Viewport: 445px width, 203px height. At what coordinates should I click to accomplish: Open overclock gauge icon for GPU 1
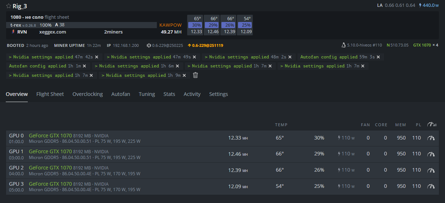click(431, 154)
